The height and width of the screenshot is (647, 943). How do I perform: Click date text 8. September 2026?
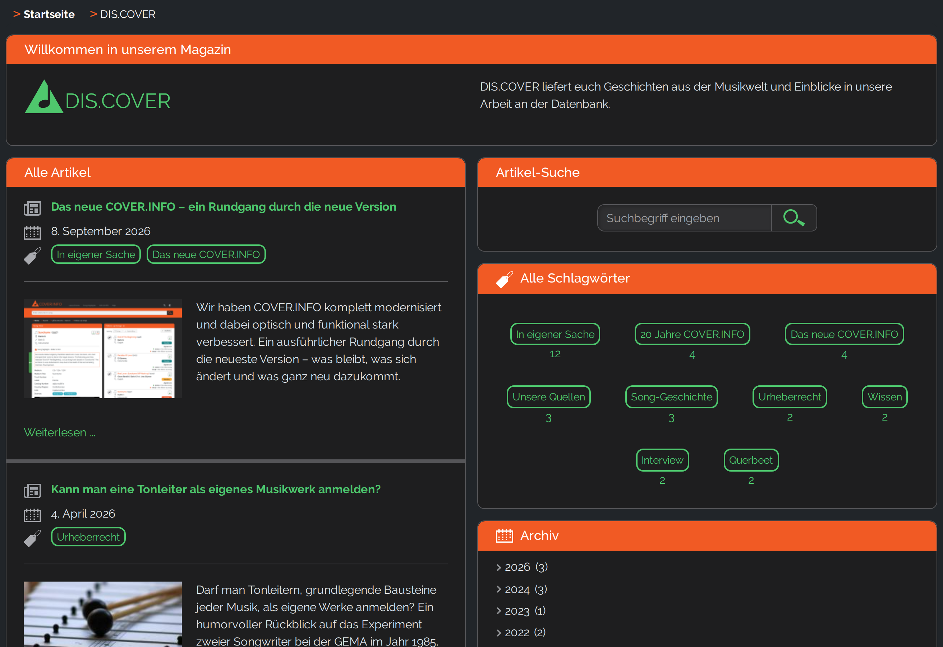tap(101, 231)
